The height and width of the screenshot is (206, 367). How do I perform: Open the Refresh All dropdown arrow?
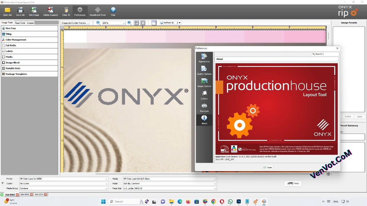[x=179, y=23]
